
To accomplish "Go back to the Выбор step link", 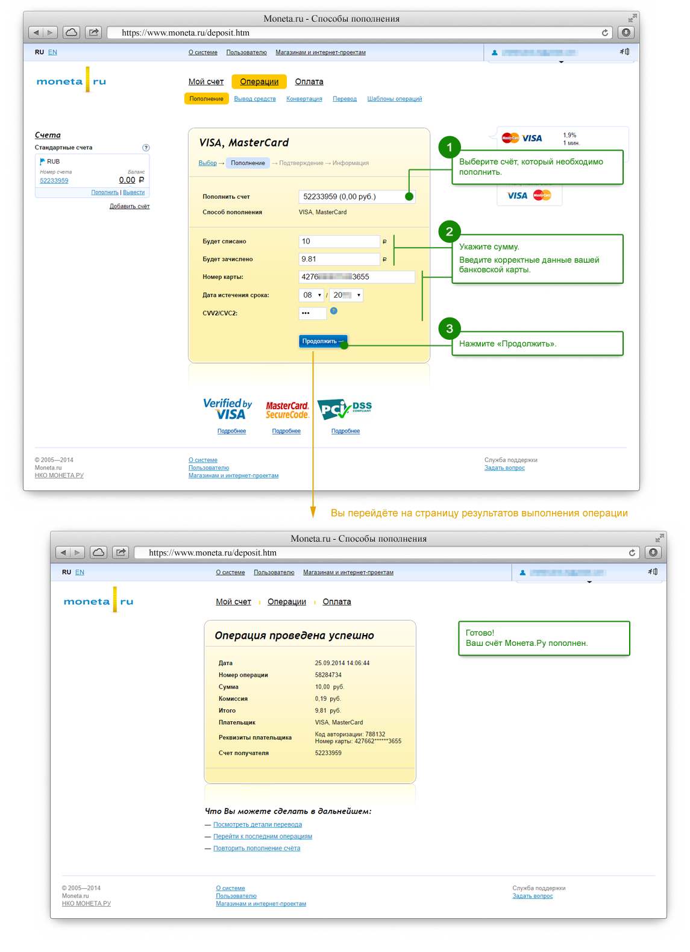I will coord(208,163).
